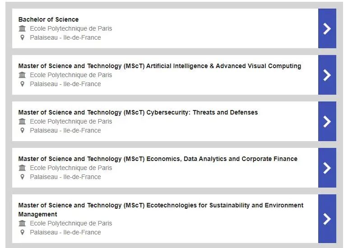This screenshot has height=248, width=348.
Task: Click the location pin in the Artificial Intelligence card
Action: 22,84
